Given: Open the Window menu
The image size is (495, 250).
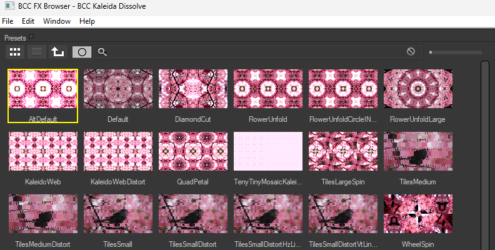Looking at the screenshot, I should (57, 21).
